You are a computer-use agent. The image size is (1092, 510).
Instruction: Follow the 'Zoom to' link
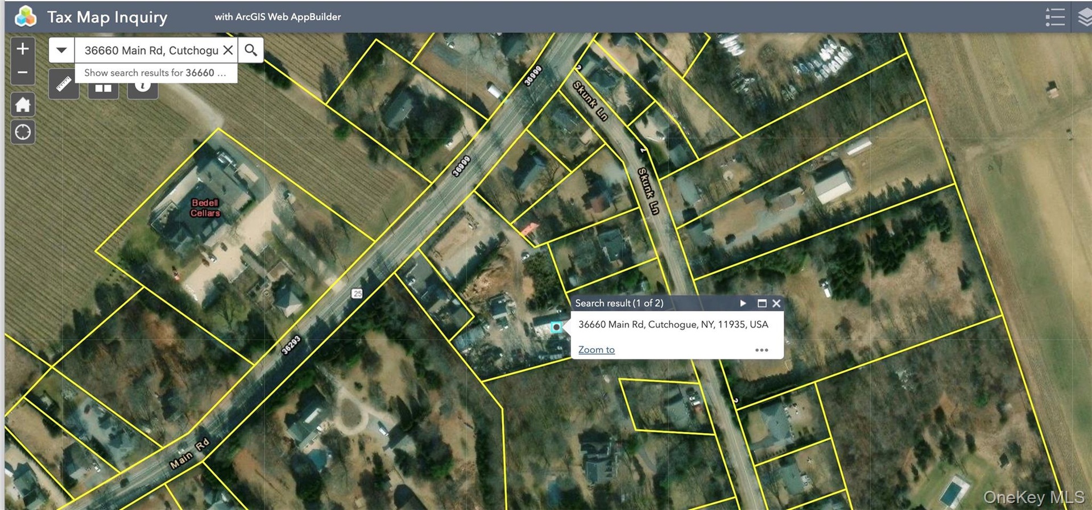pyautogui.click(x=597, y=350)
